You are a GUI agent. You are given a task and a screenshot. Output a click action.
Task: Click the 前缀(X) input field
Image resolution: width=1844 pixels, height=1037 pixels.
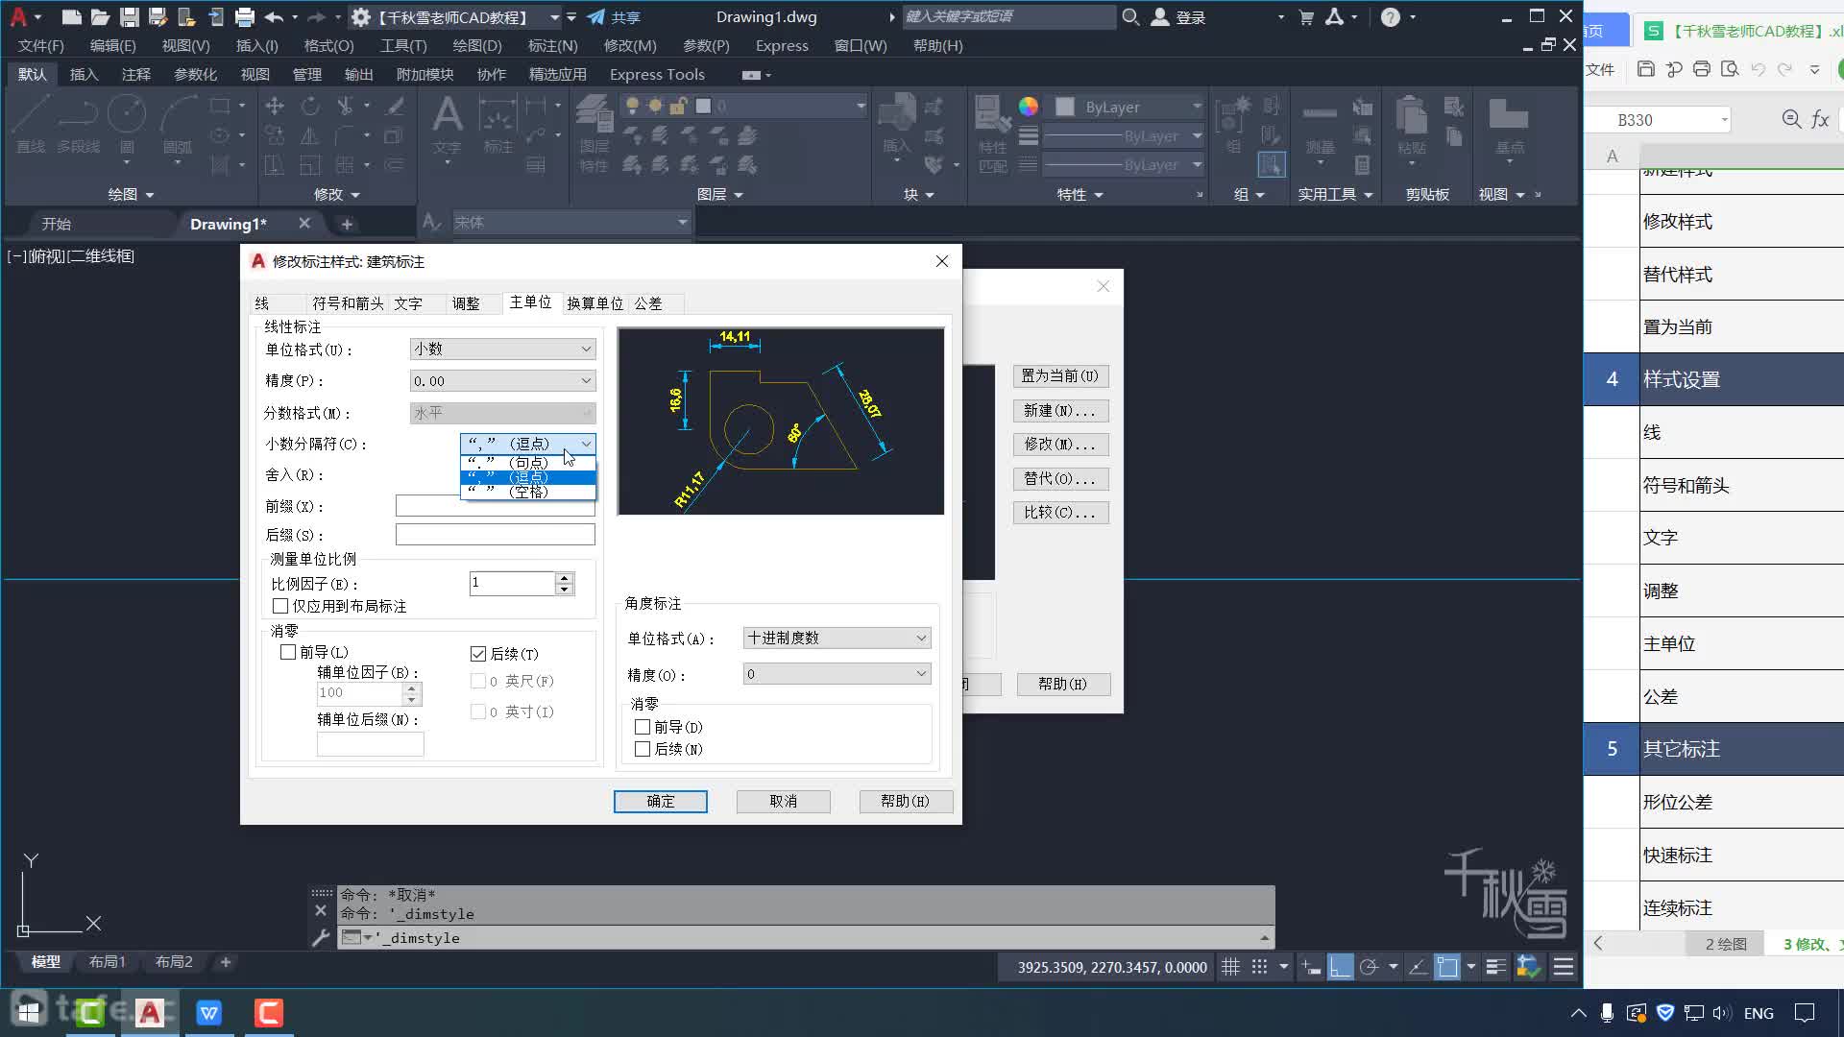[496, 506]
